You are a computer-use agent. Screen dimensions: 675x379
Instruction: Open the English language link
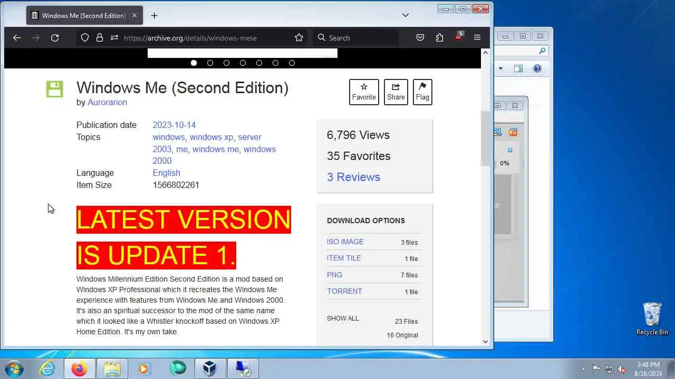166,173
